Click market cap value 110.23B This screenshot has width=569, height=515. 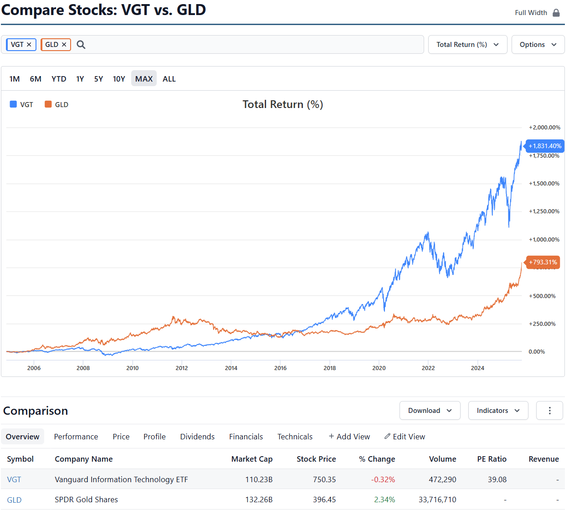coord(259,479)
